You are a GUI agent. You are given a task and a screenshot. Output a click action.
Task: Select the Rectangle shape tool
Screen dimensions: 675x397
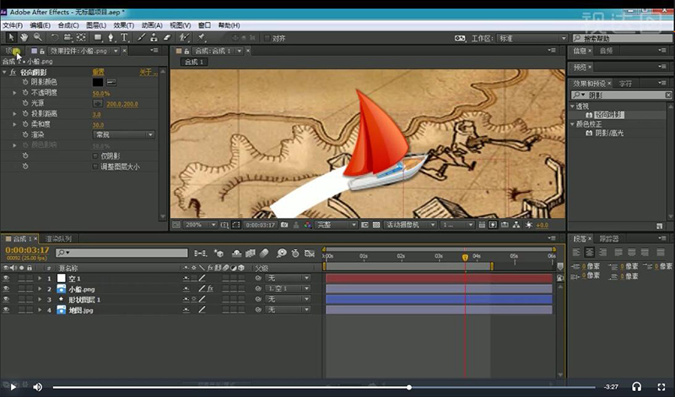[96, 37]
